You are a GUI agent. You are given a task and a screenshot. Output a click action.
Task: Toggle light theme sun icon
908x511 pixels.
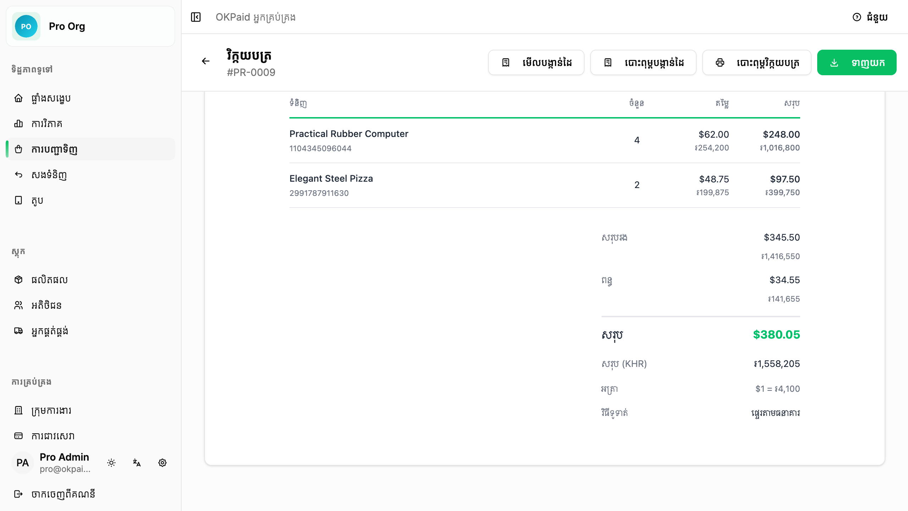111,463
